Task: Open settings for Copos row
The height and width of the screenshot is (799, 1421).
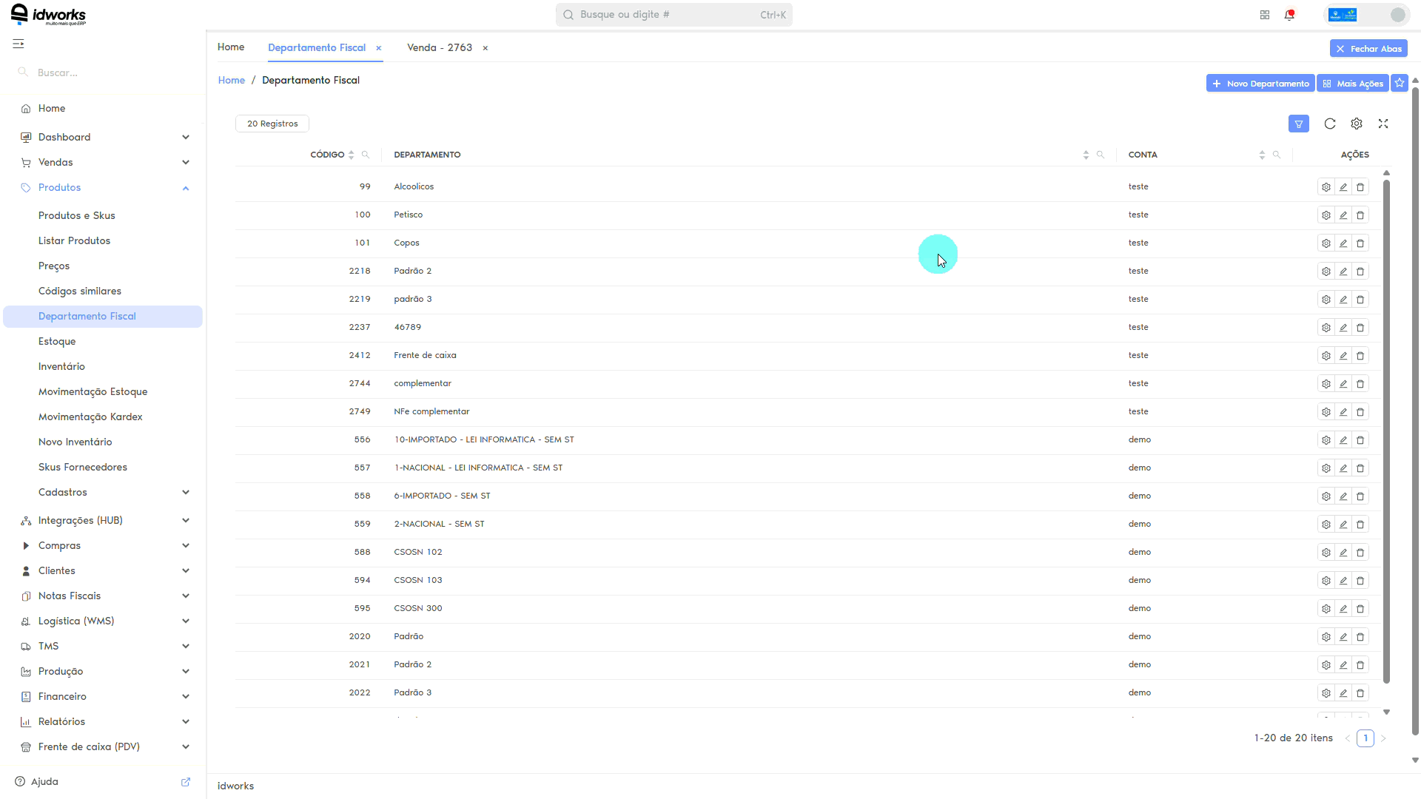Action: 1326,243
